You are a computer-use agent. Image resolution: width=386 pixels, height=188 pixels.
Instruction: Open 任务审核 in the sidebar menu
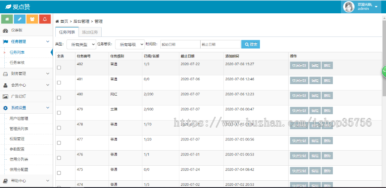[x=17, y=63]
